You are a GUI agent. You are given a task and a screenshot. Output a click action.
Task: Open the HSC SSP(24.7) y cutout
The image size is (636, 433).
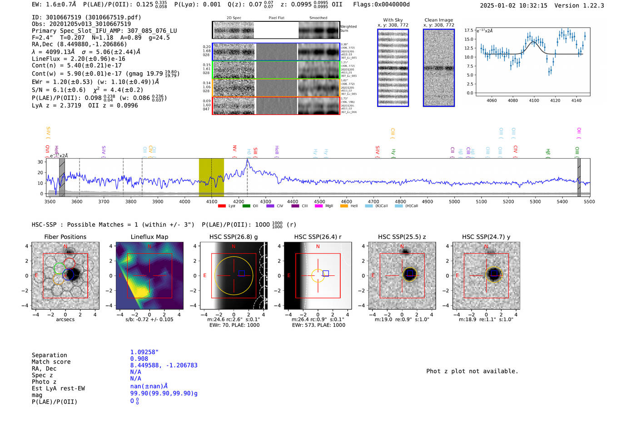pyautogui.click(x=486, y=276)
